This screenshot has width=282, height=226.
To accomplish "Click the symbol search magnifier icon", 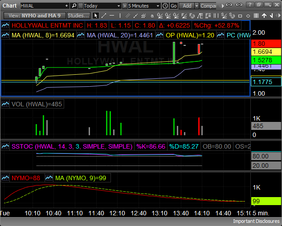I will 74,6.
